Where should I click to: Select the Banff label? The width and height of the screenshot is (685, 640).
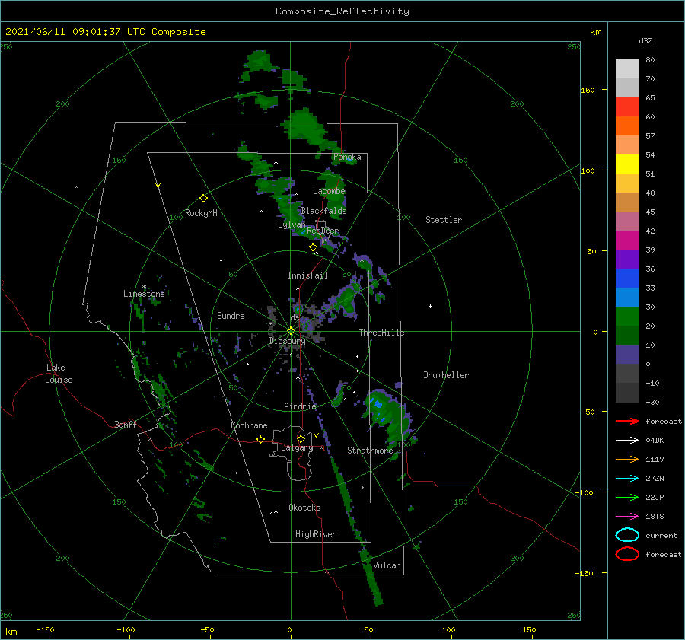point(126,424)
